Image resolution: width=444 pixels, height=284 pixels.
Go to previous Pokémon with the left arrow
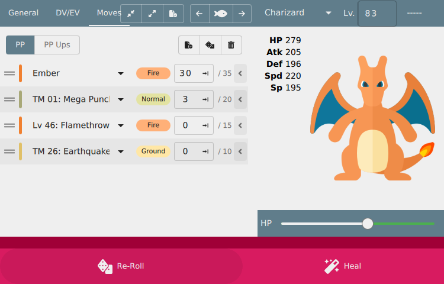[x=200, y=14]
